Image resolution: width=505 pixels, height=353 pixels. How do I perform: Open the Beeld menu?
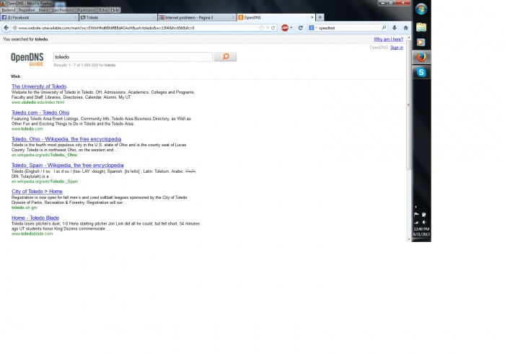click(43, 10)
